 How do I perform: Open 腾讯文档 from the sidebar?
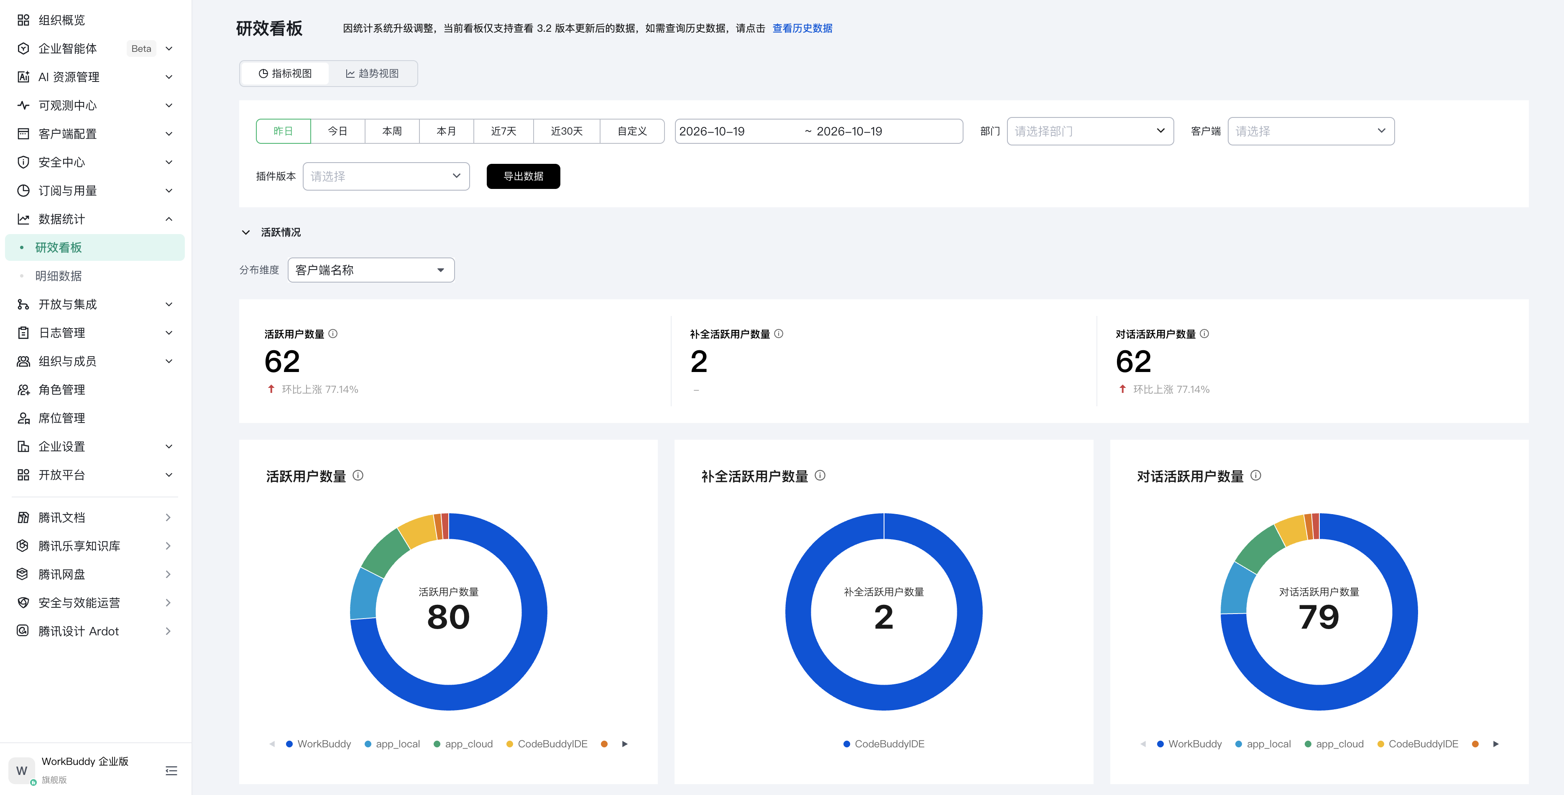click(95, 517)
